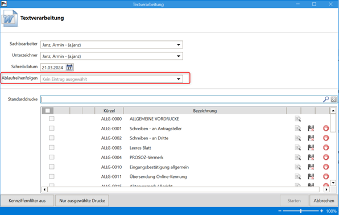Click horizontal scrollbar right arrow
This screenshot has width=339, height=215.
(326, 189)
